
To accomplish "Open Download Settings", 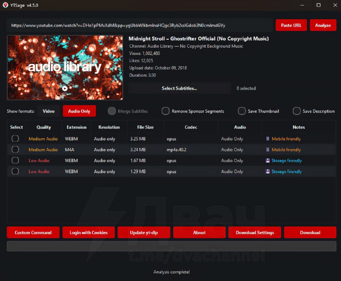I will click(254, 232).
